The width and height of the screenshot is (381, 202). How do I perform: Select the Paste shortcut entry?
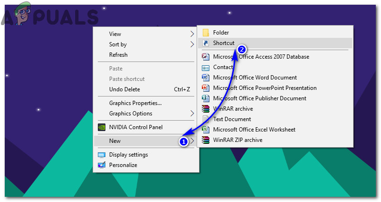pos(146,79)
